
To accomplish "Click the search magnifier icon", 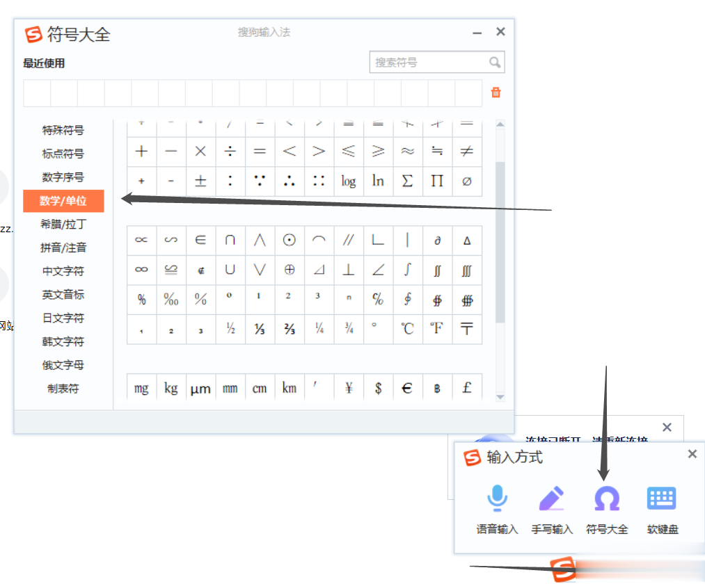I will point(495,63).
